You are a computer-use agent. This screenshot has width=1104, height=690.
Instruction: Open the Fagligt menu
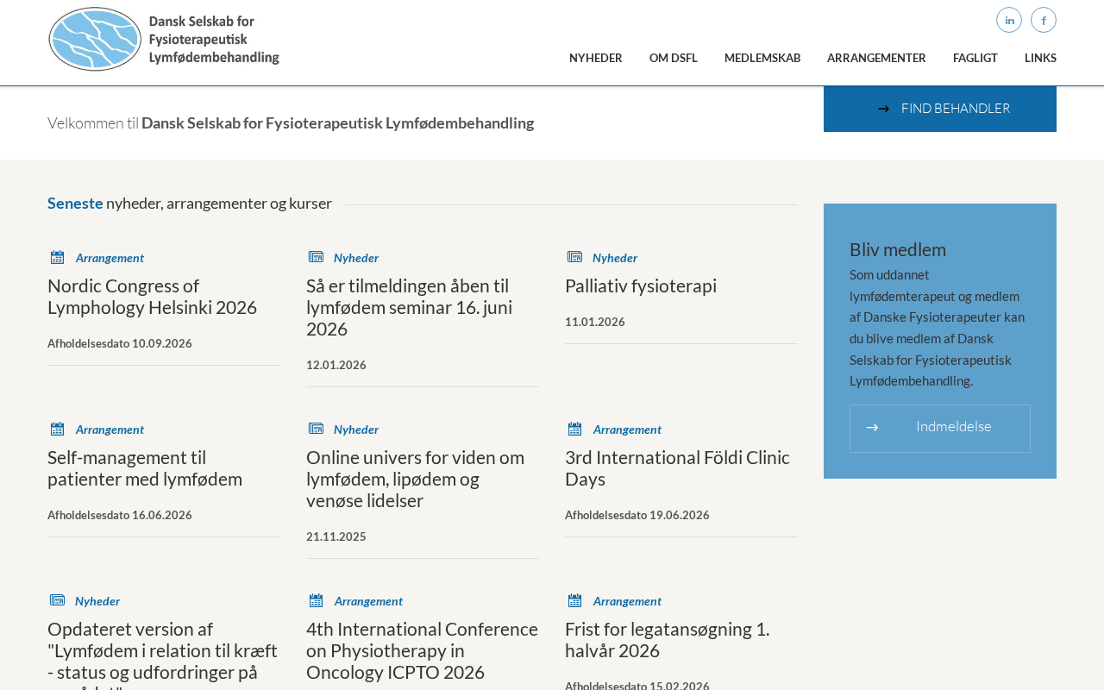(x=975, y=58)
